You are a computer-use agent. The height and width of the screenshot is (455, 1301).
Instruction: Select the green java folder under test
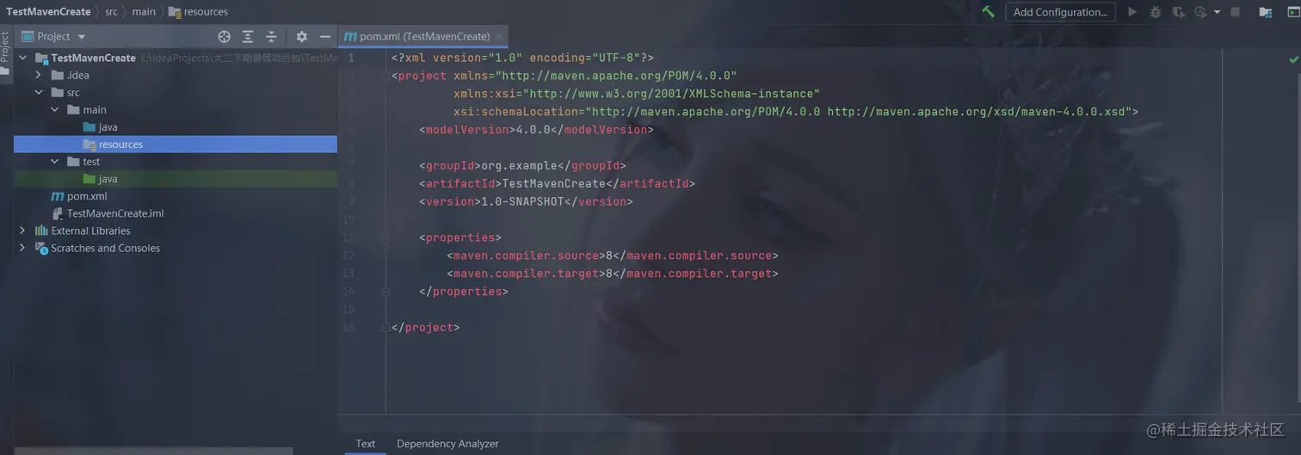[x=176, y=179]
